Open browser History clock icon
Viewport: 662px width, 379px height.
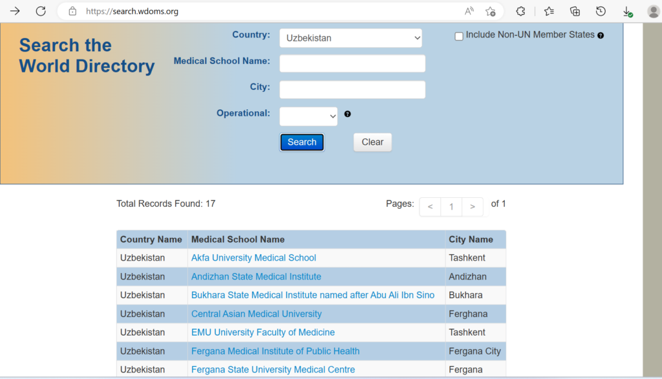[x=601, y=12]
